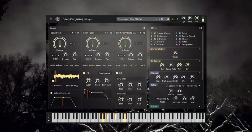Toggle Reverse on Noisy Synth
Screen dimensions: 252x132
pyautogui.click(x=52, y=86)
